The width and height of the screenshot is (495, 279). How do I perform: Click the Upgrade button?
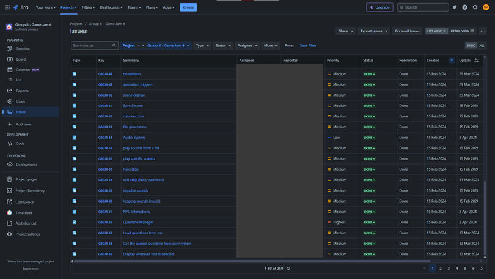(x=380, y=7)
